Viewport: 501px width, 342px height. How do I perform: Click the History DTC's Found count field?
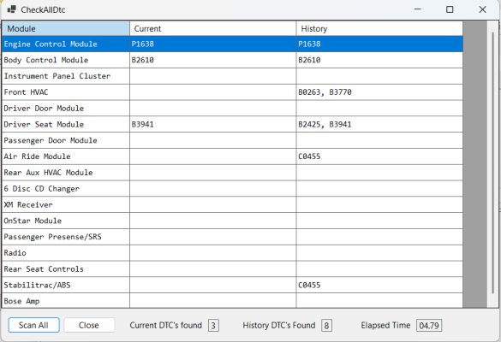click(326, 326)
